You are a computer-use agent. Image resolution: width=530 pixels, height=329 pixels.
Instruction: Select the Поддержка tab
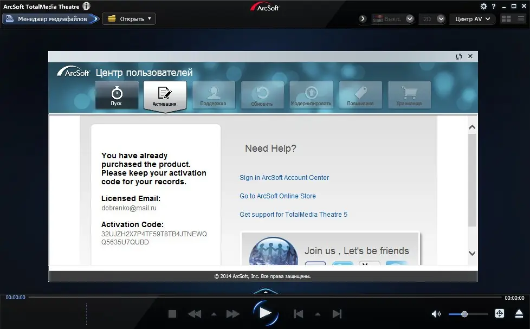click(214, 95)
